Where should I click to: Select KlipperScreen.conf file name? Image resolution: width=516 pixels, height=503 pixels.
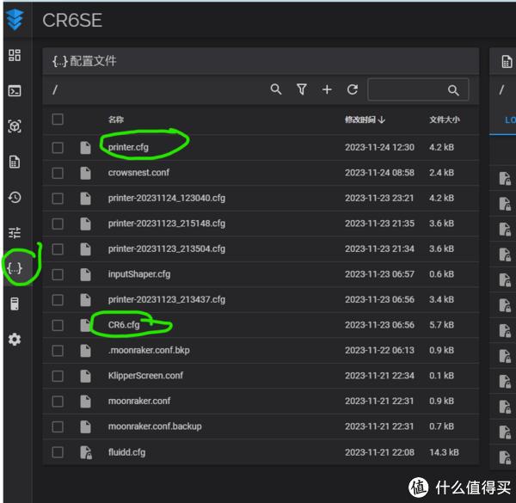145,376
